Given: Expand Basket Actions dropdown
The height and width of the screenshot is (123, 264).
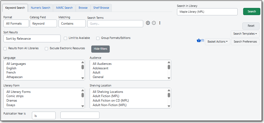Looking at the screenshot, I should pyautogui.click(x=218, y=42).
